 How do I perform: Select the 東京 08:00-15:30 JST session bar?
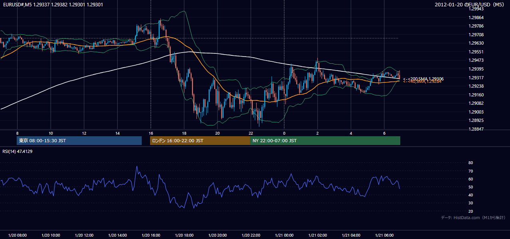[x=79, y=141]
